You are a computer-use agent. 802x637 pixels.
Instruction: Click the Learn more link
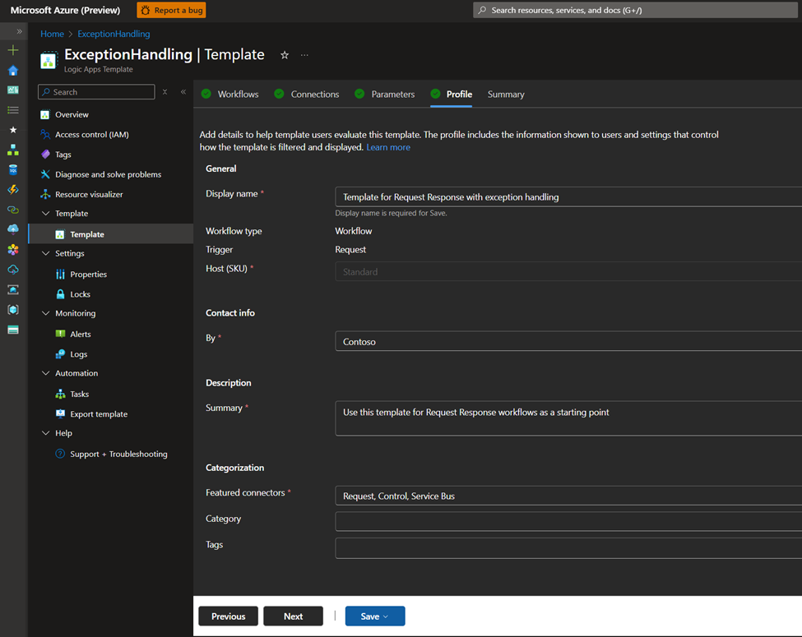point(388,148)
